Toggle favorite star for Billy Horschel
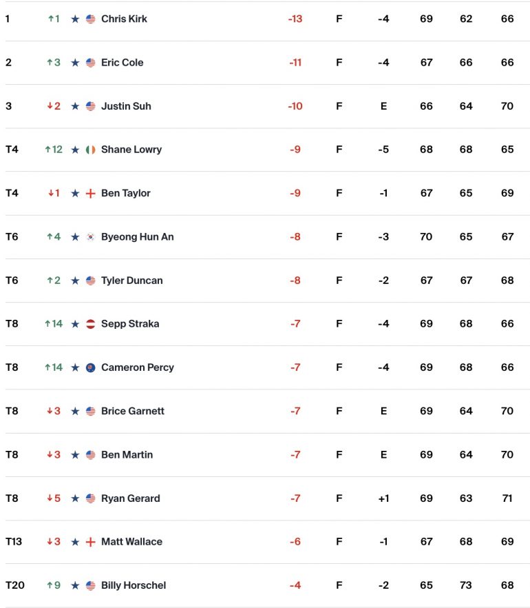 (75, 585)
